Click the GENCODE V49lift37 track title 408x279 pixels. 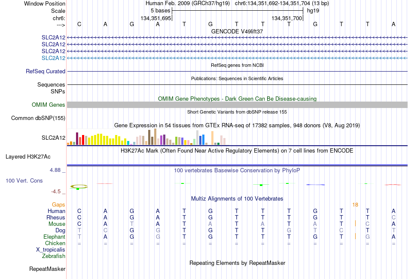point(237,31)
